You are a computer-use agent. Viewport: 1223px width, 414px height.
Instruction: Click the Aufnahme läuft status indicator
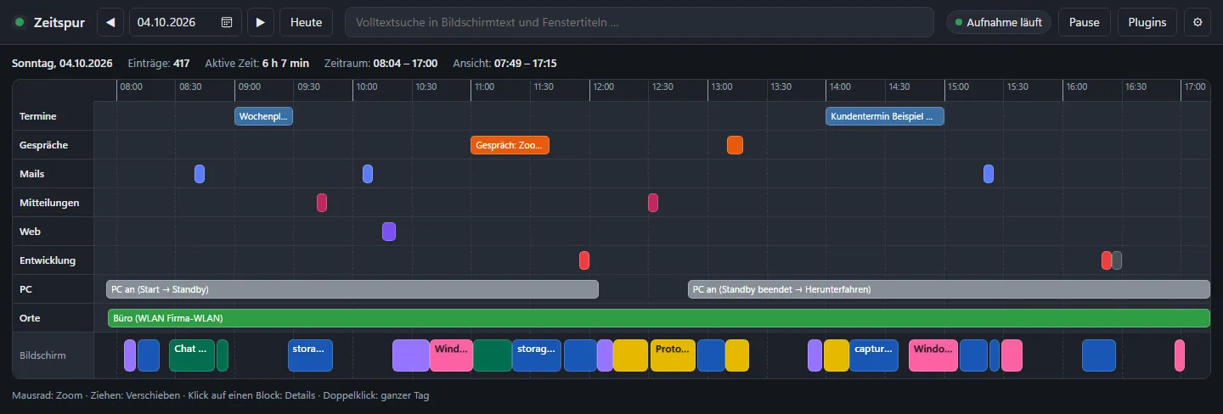point(999,23)
